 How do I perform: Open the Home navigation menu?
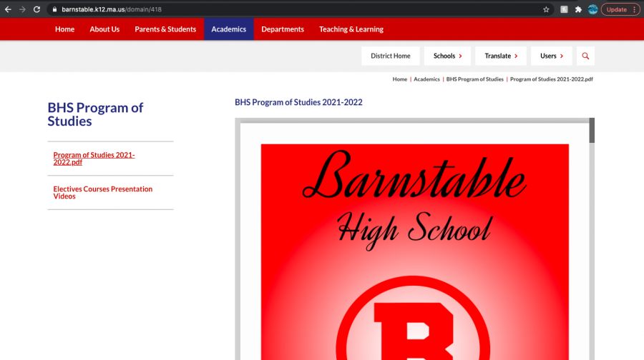click(65, 29)
